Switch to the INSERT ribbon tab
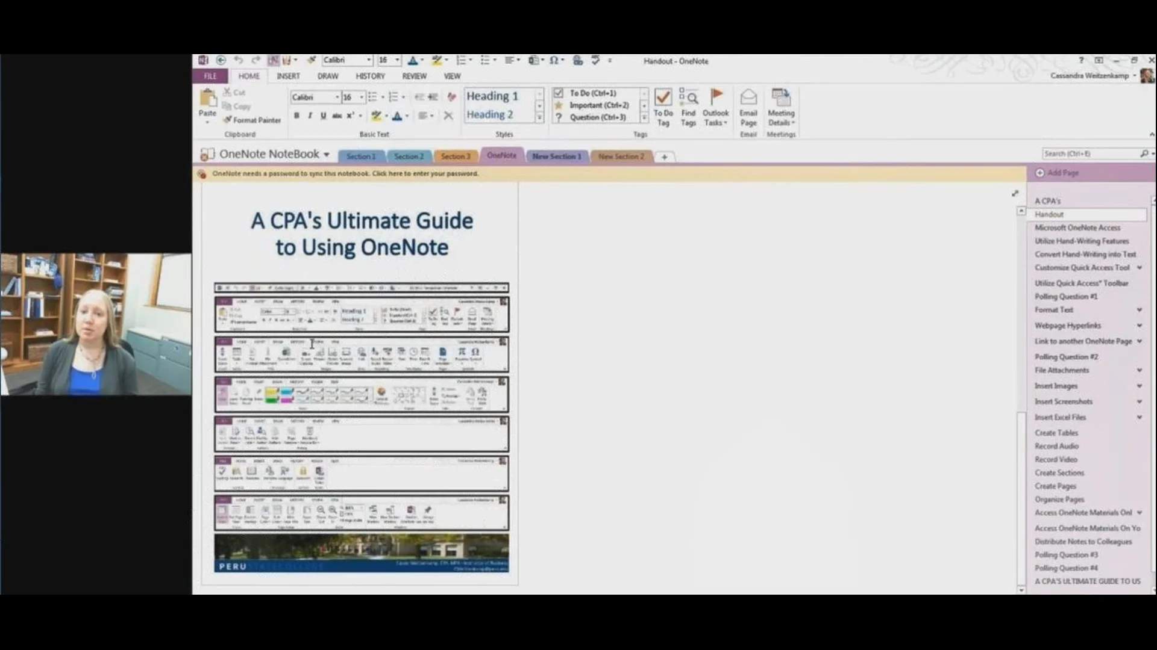This screenshot has height=650, width=1157. coord(288,76)
